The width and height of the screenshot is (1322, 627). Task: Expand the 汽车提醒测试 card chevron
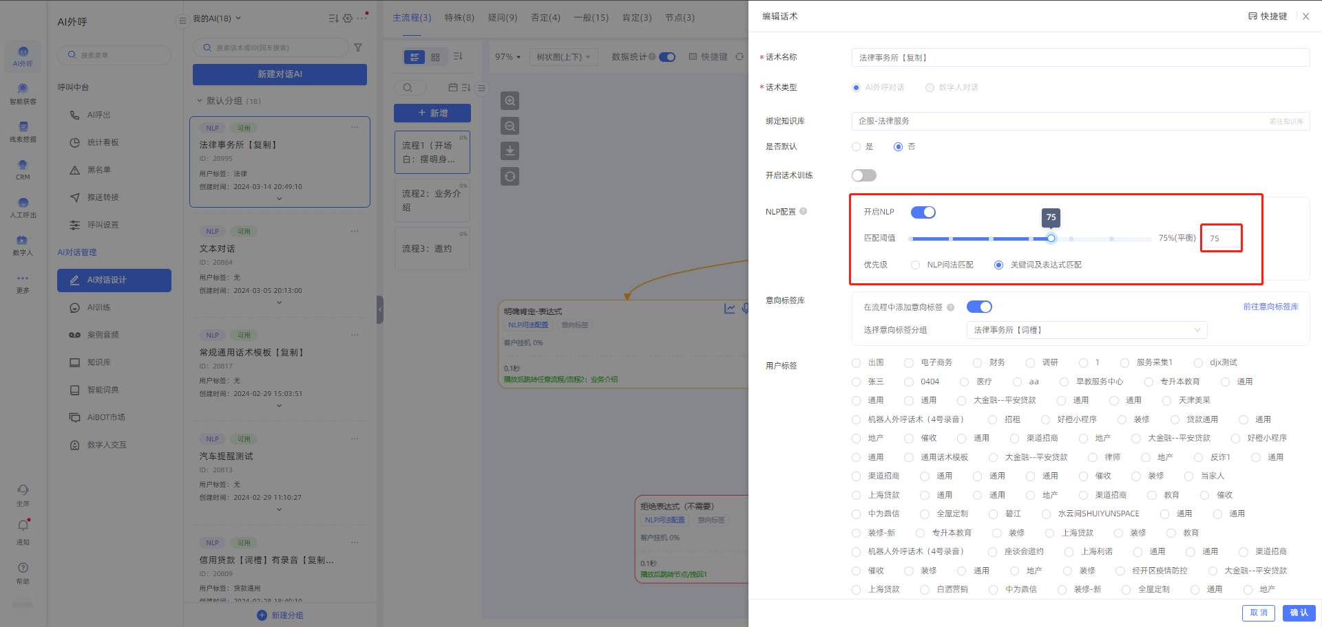pyautogui.click(x=279, y=509)
